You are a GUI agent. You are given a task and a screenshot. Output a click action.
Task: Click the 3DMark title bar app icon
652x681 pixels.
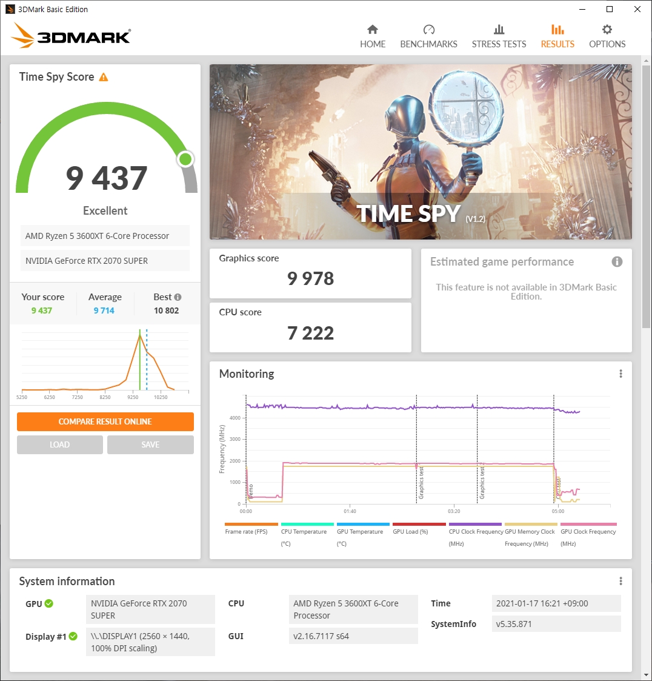10,9
